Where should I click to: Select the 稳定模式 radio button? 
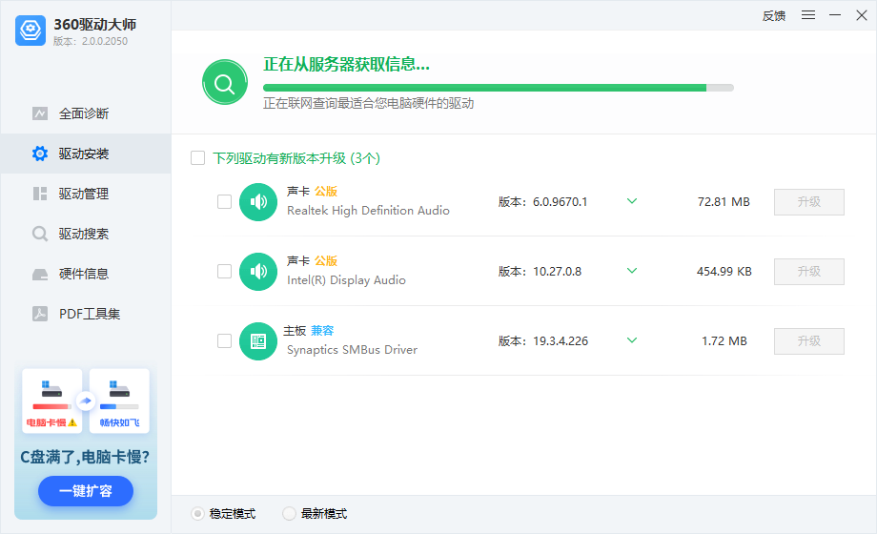pyautogui.click(x=197, y=513)
